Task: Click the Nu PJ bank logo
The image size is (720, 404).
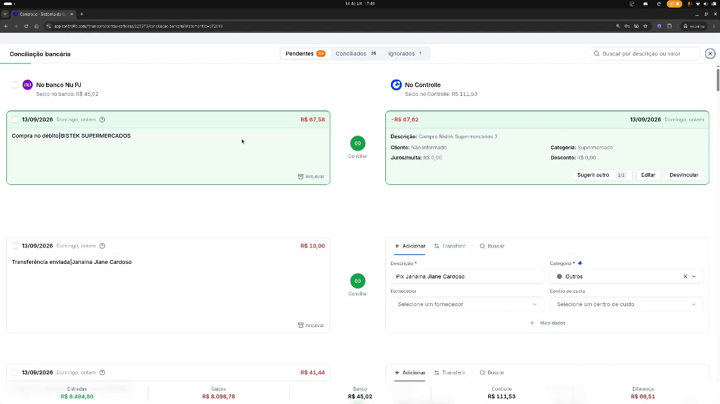Action: coord(28,85)
